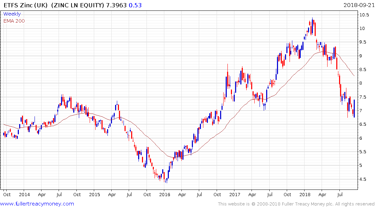Screen dimensions: 375x209
Task: Click the 8 price axis label
Action: (361, 83)
